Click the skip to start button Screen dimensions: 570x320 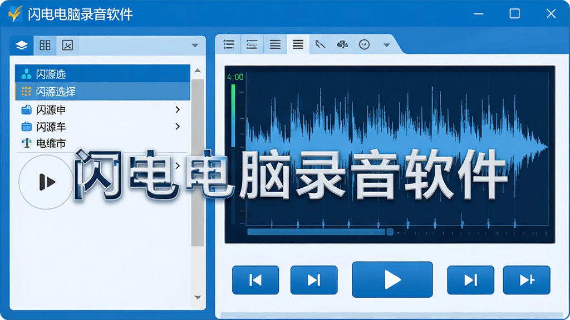coord(255,280)
